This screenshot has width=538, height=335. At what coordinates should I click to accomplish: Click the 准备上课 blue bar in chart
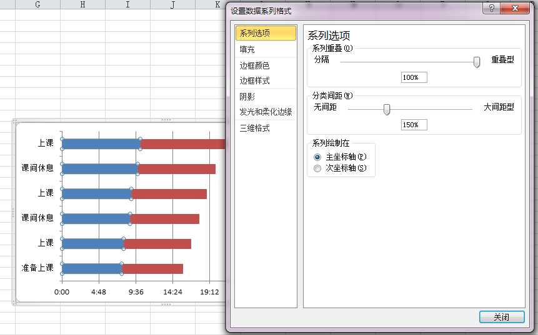pos(92,269)
